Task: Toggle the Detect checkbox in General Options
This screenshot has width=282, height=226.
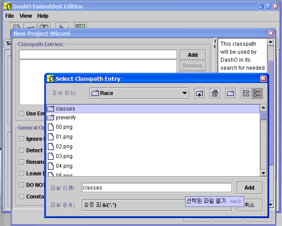Action: (x=22, y=151)
